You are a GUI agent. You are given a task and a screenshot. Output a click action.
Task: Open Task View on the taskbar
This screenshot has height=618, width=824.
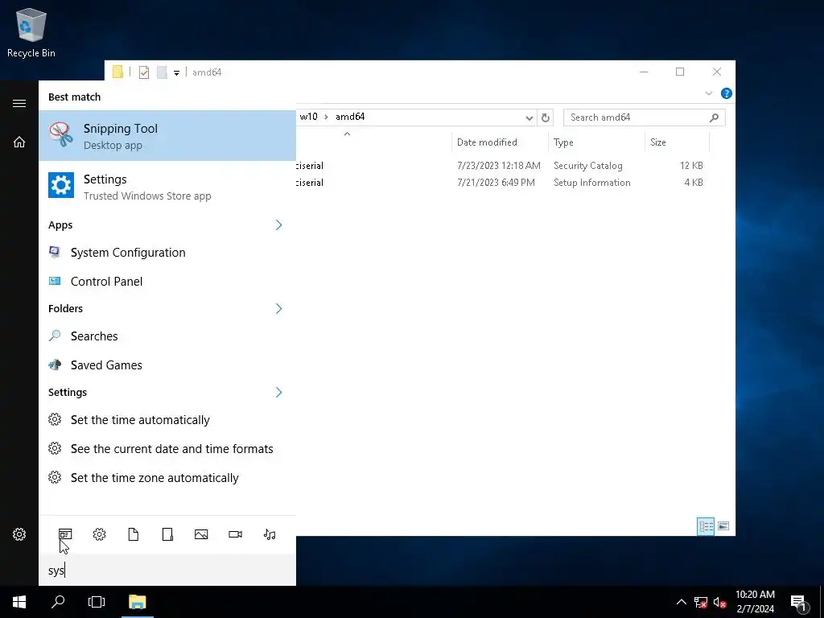coord(97,602)
